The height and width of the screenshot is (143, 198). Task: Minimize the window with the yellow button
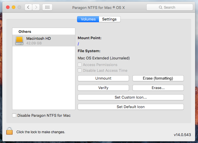click(x=13, y=7)
